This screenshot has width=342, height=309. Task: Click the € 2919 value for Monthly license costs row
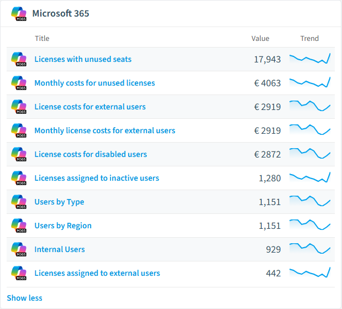pos(267,130)
